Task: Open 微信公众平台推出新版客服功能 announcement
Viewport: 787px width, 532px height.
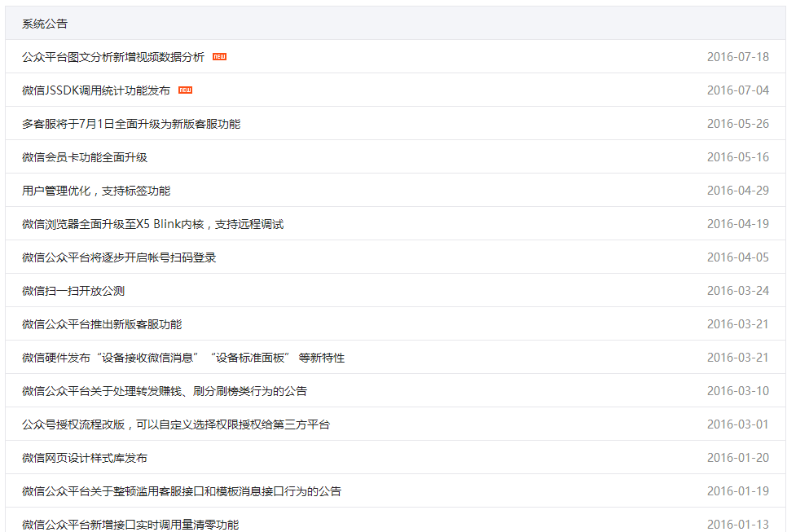Action: pos(102,324)
